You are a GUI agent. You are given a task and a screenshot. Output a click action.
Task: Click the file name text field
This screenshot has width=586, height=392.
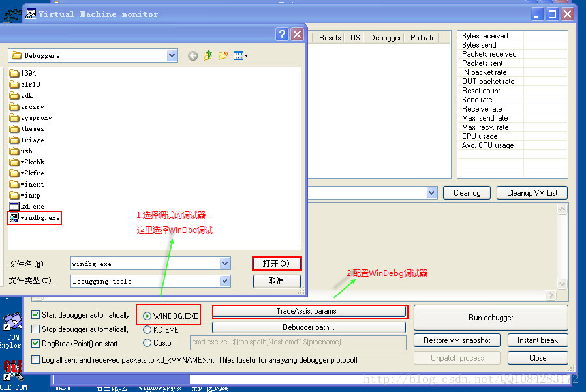(146, 264)
